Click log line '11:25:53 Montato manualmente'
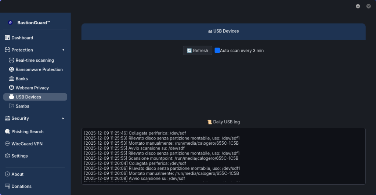This screenshot has width=376, height=195. click(x=162, y=143)
